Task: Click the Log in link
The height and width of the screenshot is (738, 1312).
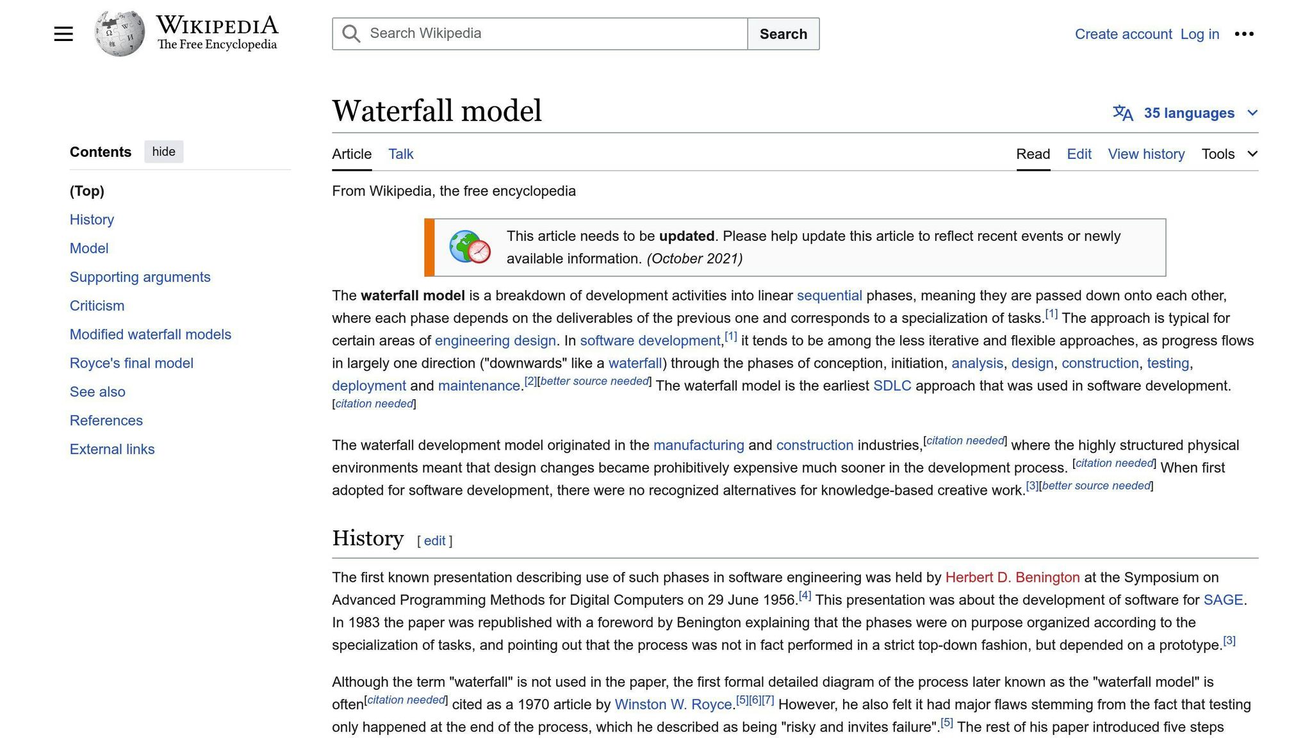Action: [1199, 34]
